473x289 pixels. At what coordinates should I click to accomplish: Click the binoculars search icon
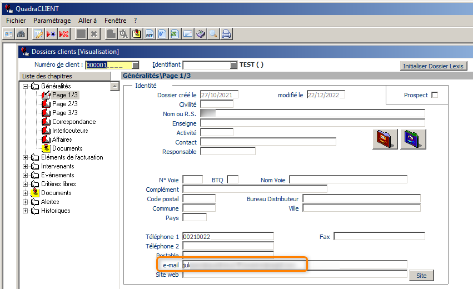pos(21,34)
